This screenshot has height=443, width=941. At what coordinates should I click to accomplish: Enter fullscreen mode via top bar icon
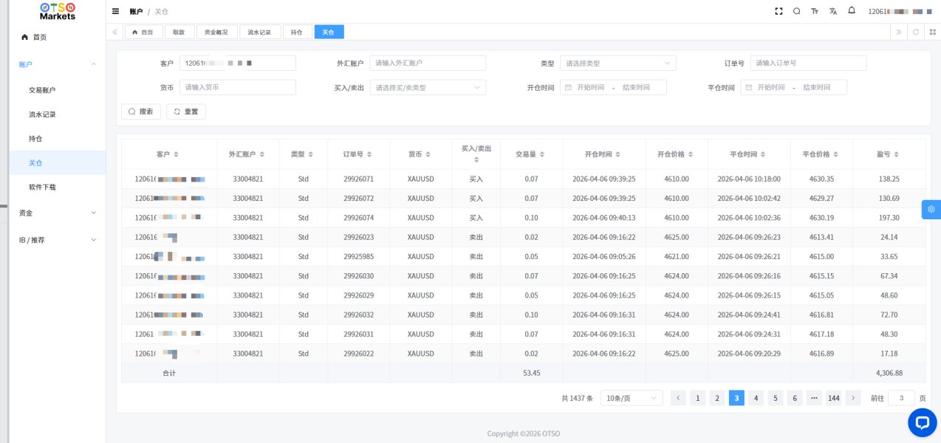pyautogui.click(x=779, y=11)
